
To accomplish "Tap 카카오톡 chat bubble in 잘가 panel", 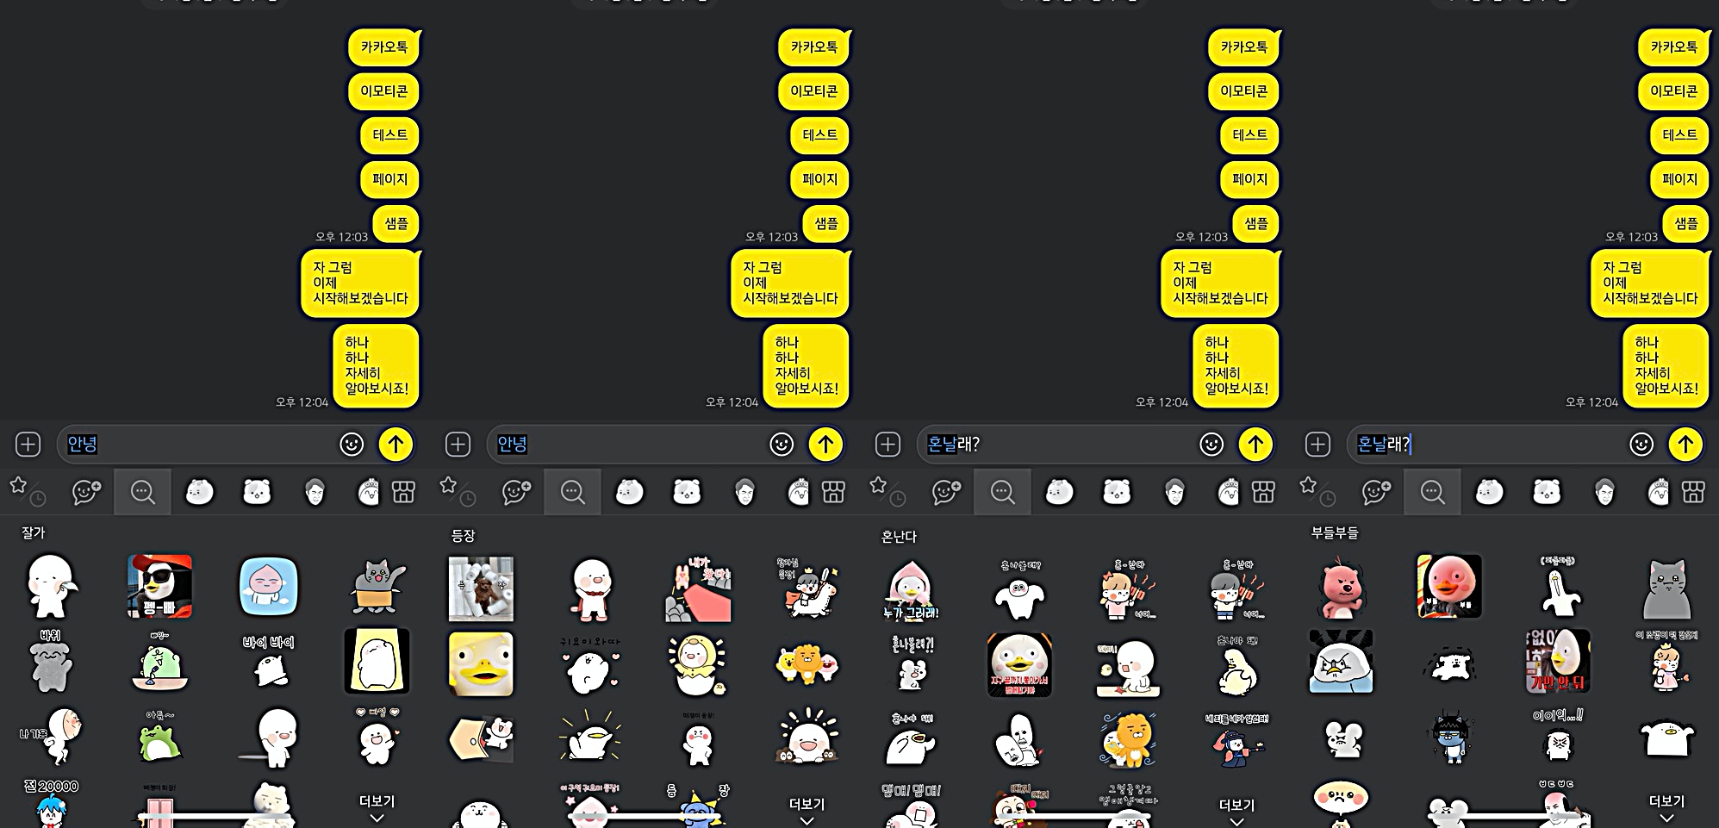I will tap(384, 47).
